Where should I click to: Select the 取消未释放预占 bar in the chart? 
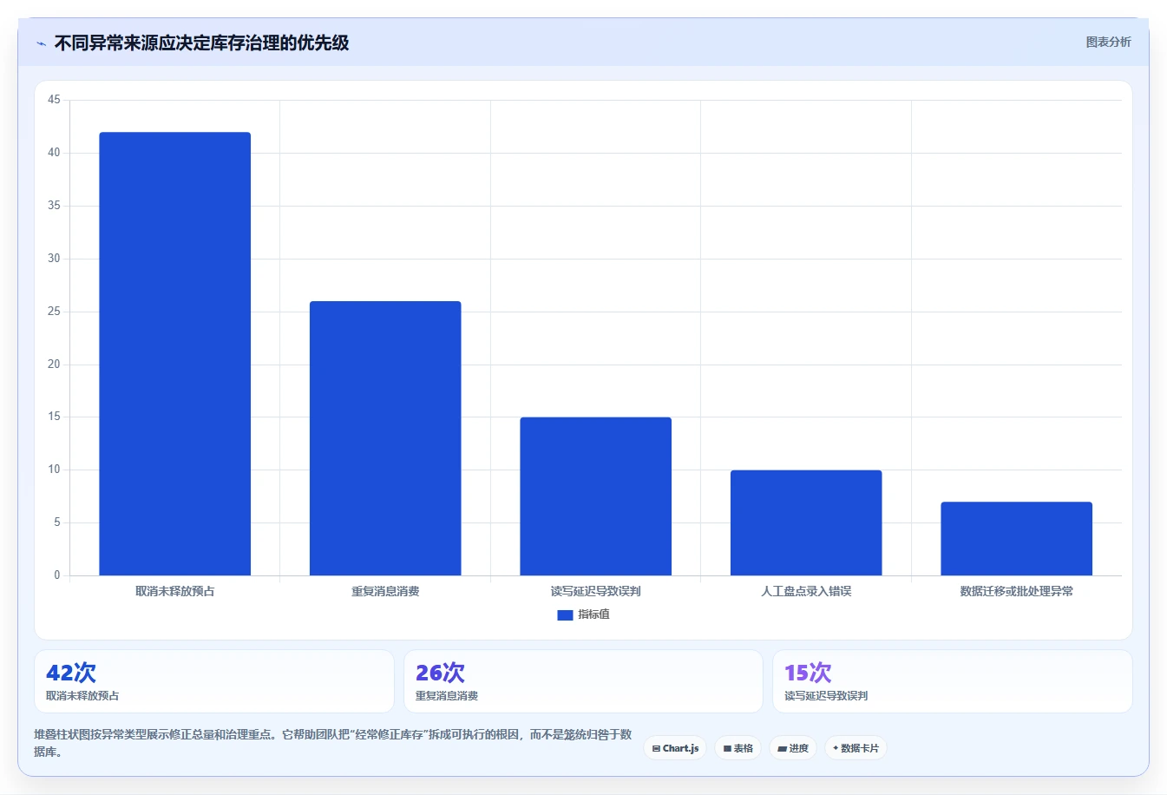(x=175, y=353)
